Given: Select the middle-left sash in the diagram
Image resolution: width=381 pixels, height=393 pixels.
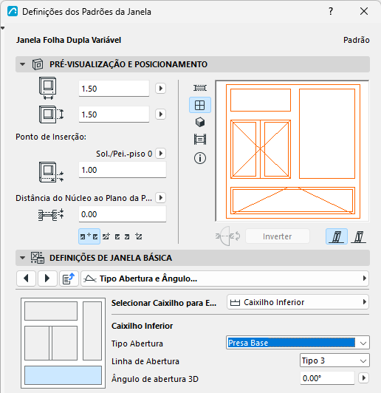Looking at the screenshot, I should click(37, 343).
